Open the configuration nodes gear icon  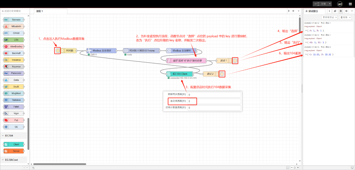[x=346, y=11]
